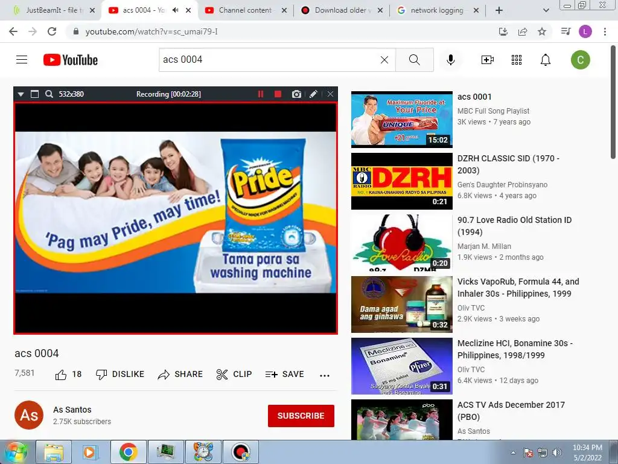Image resolution: width=618 pixels, height=464 pixels.
Task: Open the media controls icon in Chrome toolbar
Action: [565, 31]
